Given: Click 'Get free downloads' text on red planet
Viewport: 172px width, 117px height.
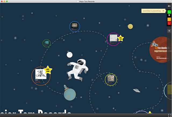Looking at the screenshot, I should click(x=163, y=48).
